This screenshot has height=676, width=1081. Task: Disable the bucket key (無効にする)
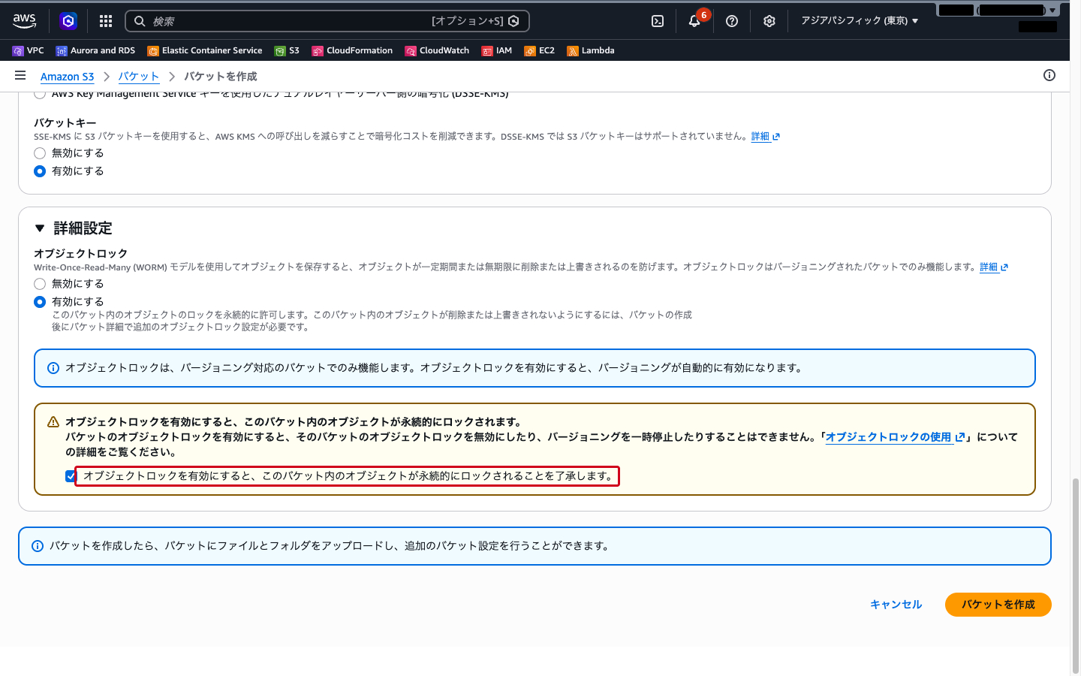coord(40,153)
